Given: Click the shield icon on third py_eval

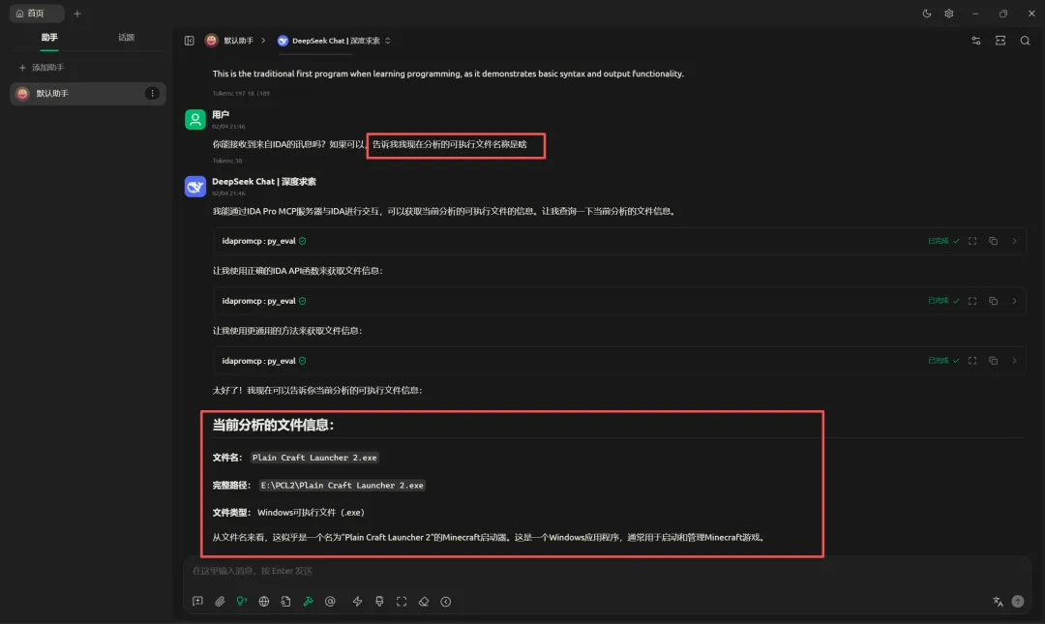Looking at the screenshot, I should click(x=303, y=361).
